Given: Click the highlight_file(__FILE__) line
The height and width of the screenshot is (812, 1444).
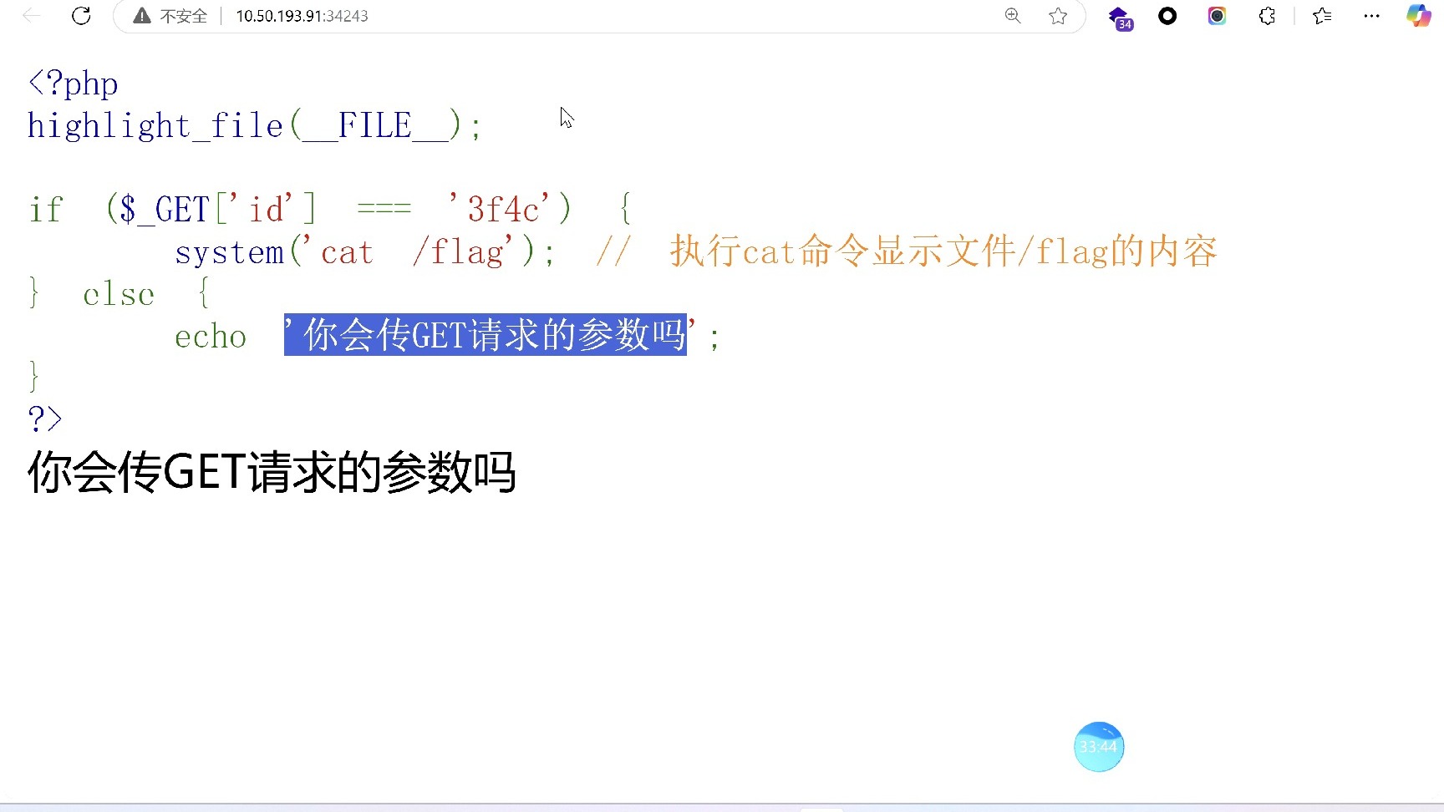Looking at the screenshot, I should (x=254, y=126).
